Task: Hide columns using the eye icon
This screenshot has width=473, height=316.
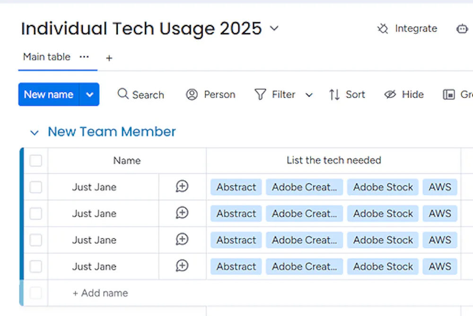Action: tap(390, 94)
